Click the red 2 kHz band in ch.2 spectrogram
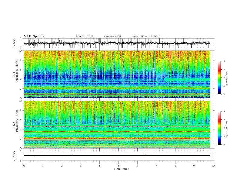Screen dimensions: 240x186 [117, 138]
